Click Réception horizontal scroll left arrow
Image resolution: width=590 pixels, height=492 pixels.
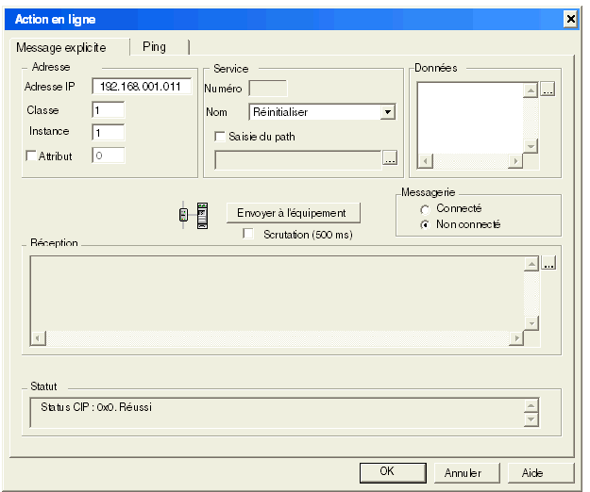coord(38,338)
